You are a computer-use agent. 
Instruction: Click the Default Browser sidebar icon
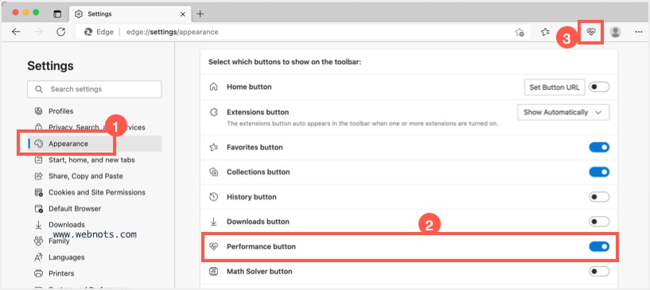click(38, 208)
